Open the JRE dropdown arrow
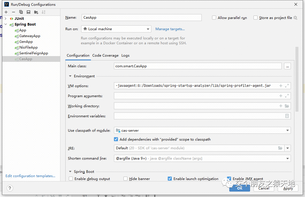The height and width of the screenshot is (197, 305). click(x=287, y=148)
